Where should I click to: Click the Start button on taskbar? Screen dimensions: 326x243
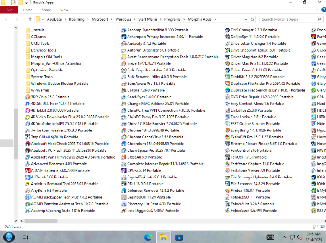tap(9, 237)
